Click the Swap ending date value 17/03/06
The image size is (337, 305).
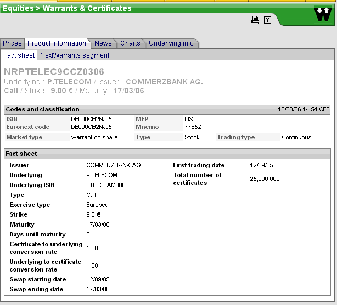(98, 289)
